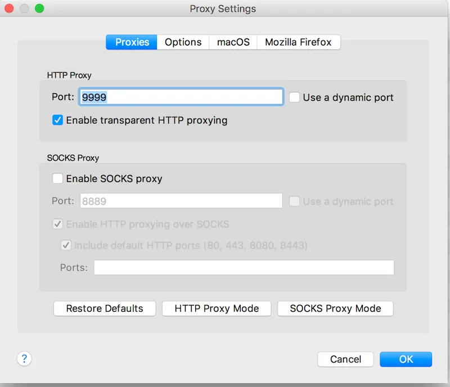Click the SOCKS proxy Port field
Screen dimensions: 450x387
(x=180, y=201)
